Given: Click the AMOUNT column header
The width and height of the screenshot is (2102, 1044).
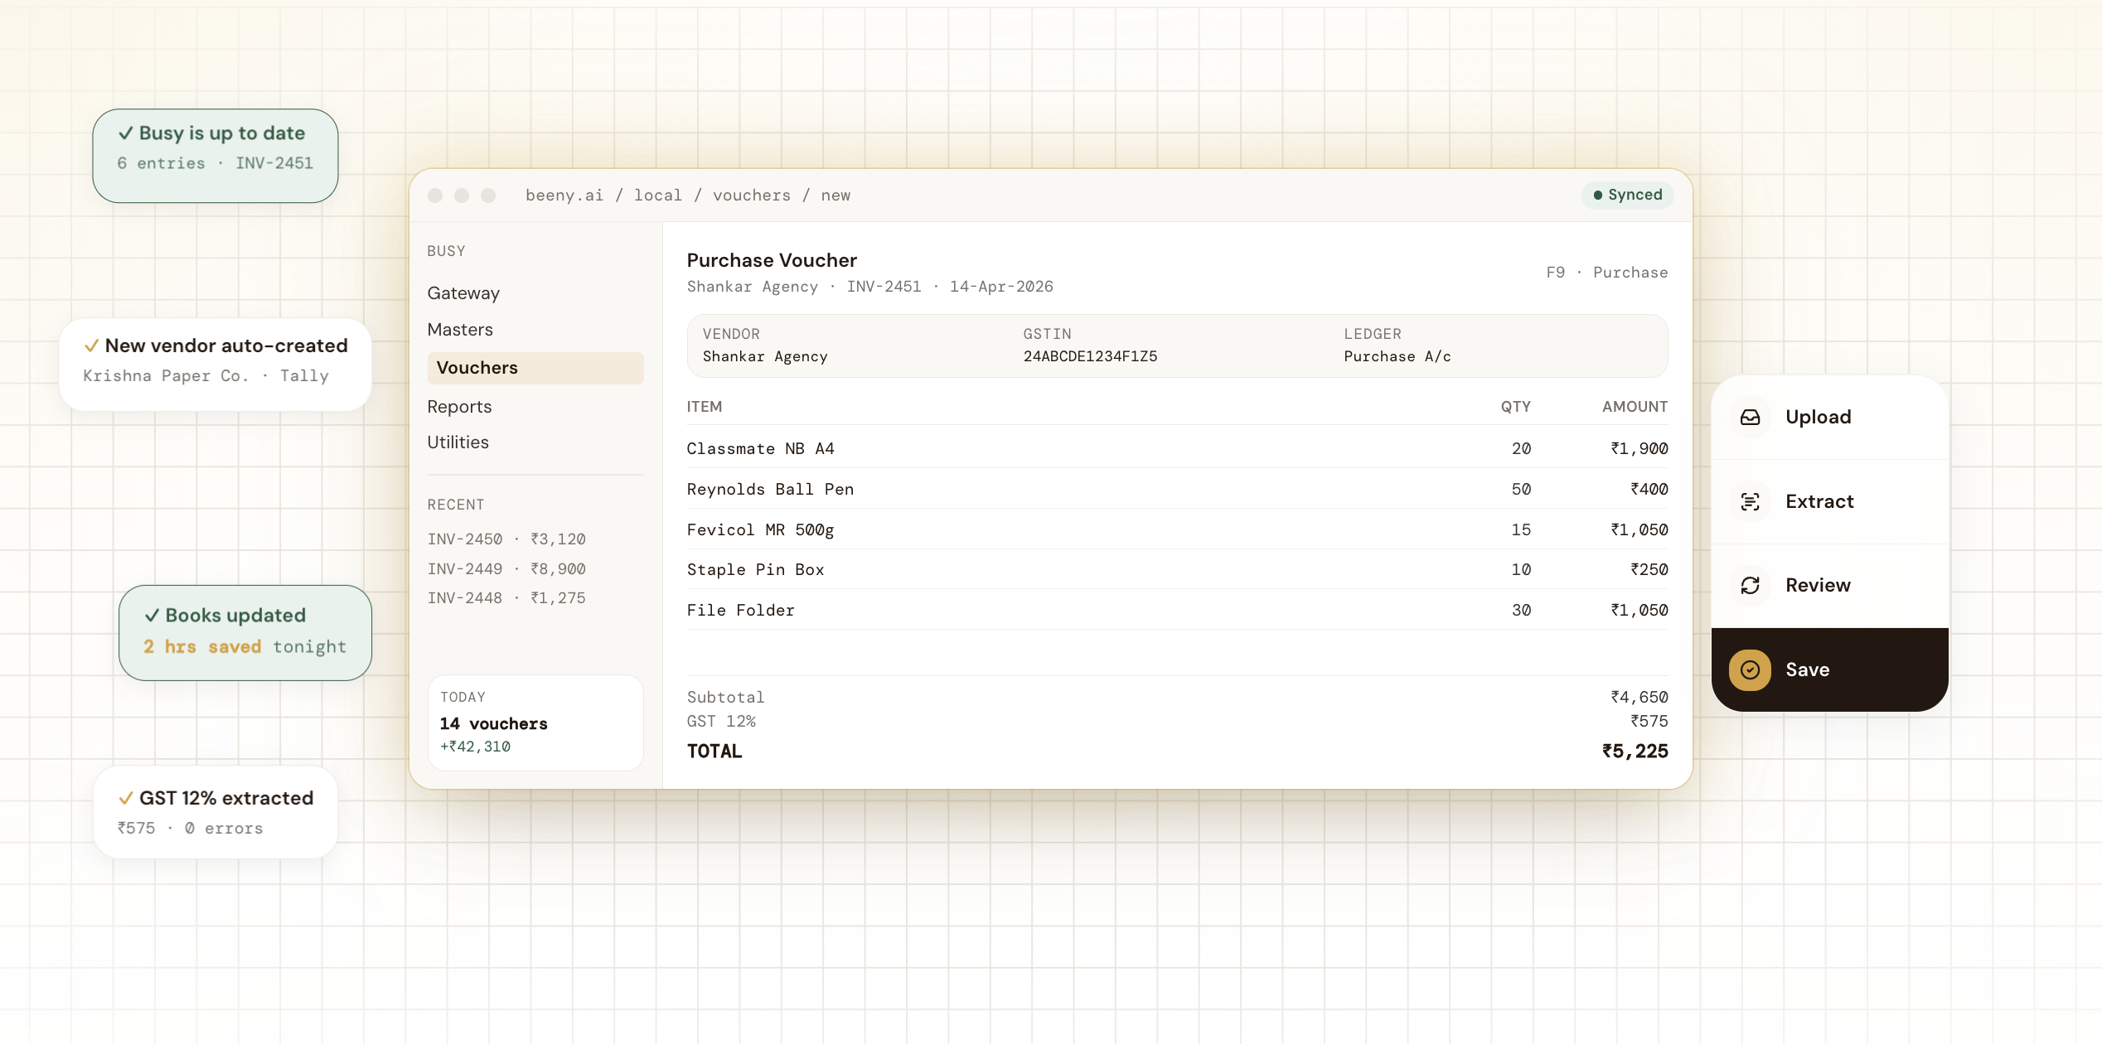Looking at the screenshot, I should pyautogui.click(x=1635, y=407).
